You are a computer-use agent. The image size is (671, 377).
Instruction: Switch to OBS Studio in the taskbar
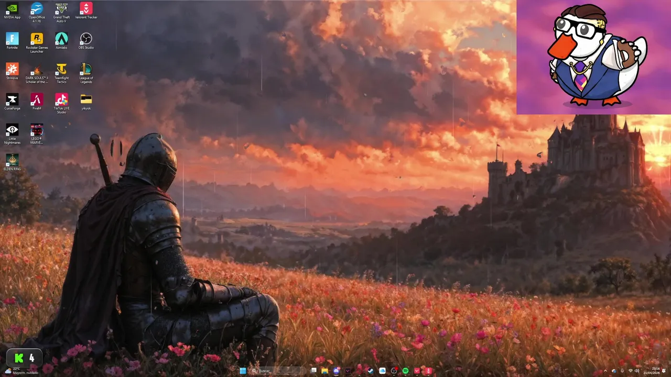394,371
